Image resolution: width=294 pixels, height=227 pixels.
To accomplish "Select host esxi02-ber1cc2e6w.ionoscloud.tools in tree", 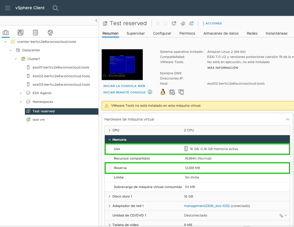I will [61, 76].
